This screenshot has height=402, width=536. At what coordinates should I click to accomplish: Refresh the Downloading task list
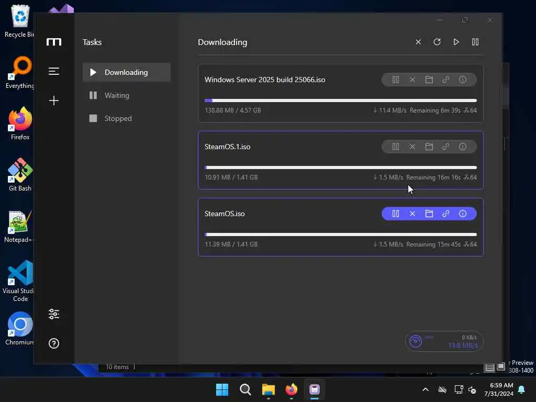coord(437,42)
